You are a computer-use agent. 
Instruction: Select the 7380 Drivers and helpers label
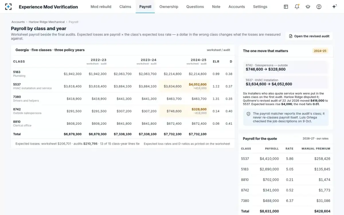coord(26,99)
